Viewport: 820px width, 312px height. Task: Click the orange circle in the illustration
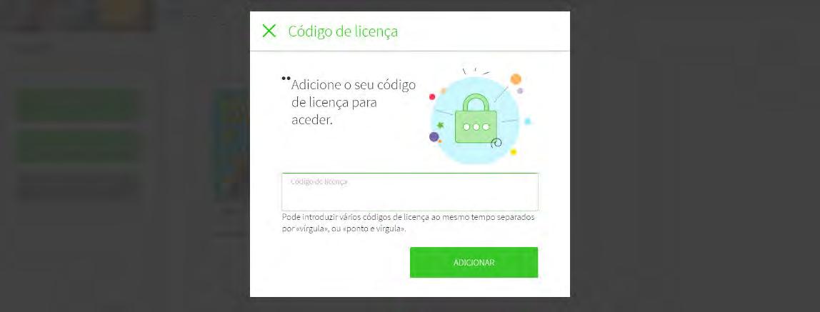coord(516,79)
